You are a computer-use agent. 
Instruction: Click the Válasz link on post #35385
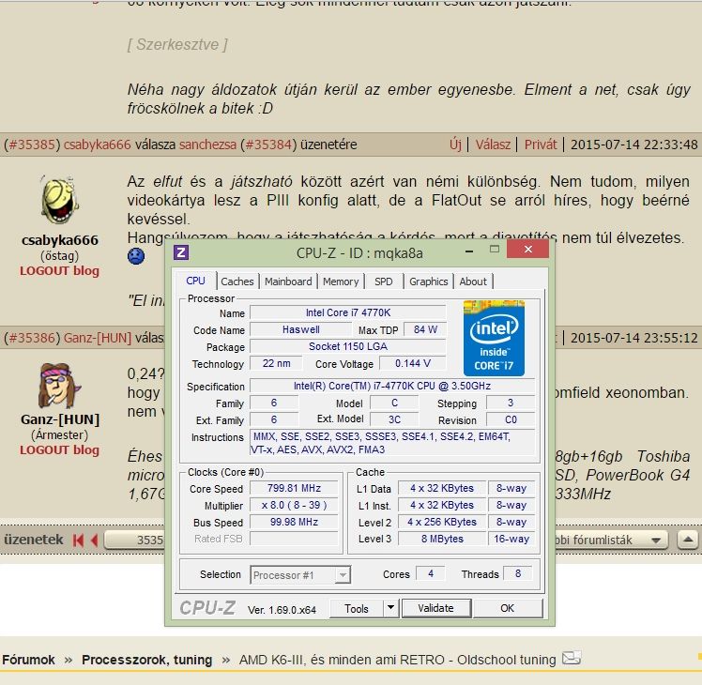click(x=493, y=145)
